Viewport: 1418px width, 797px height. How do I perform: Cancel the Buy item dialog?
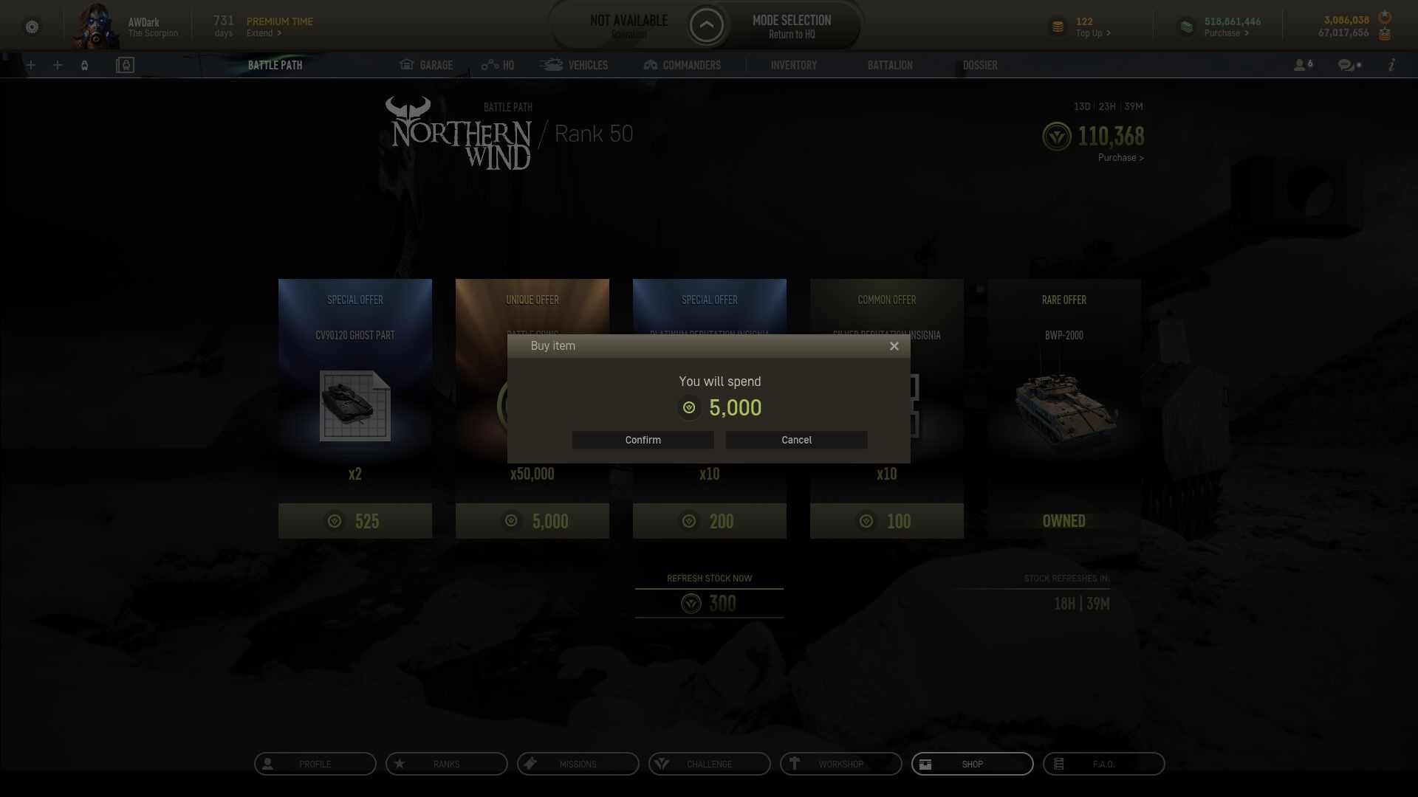796,440
